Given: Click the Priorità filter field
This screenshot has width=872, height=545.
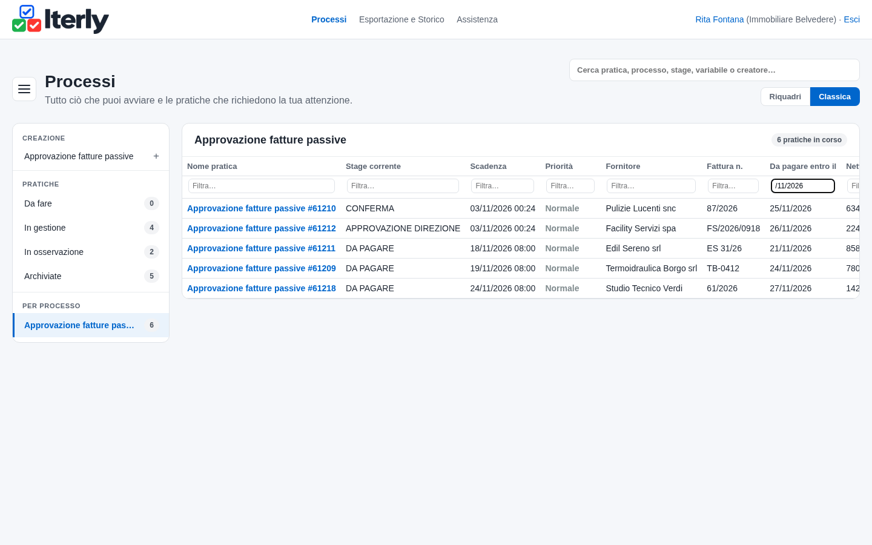Looking at the screenshot, I should click(570, 186).
